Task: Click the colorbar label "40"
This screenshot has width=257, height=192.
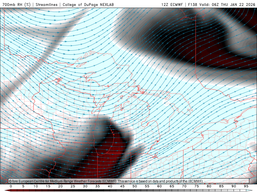Action: point(110,186)
